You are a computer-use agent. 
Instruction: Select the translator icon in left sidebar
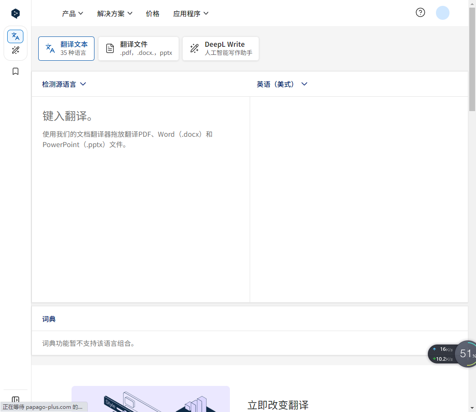[15, 36]
